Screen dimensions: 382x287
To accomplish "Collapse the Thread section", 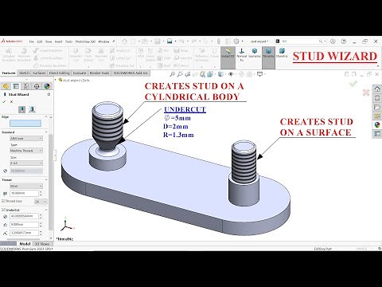I will 46,179.
